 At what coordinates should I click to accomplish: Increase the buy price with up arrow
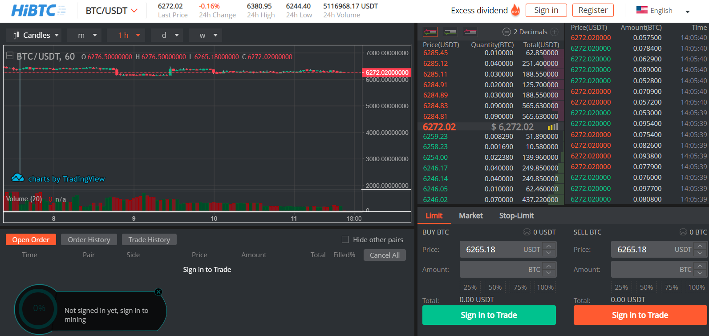point(549,246)
